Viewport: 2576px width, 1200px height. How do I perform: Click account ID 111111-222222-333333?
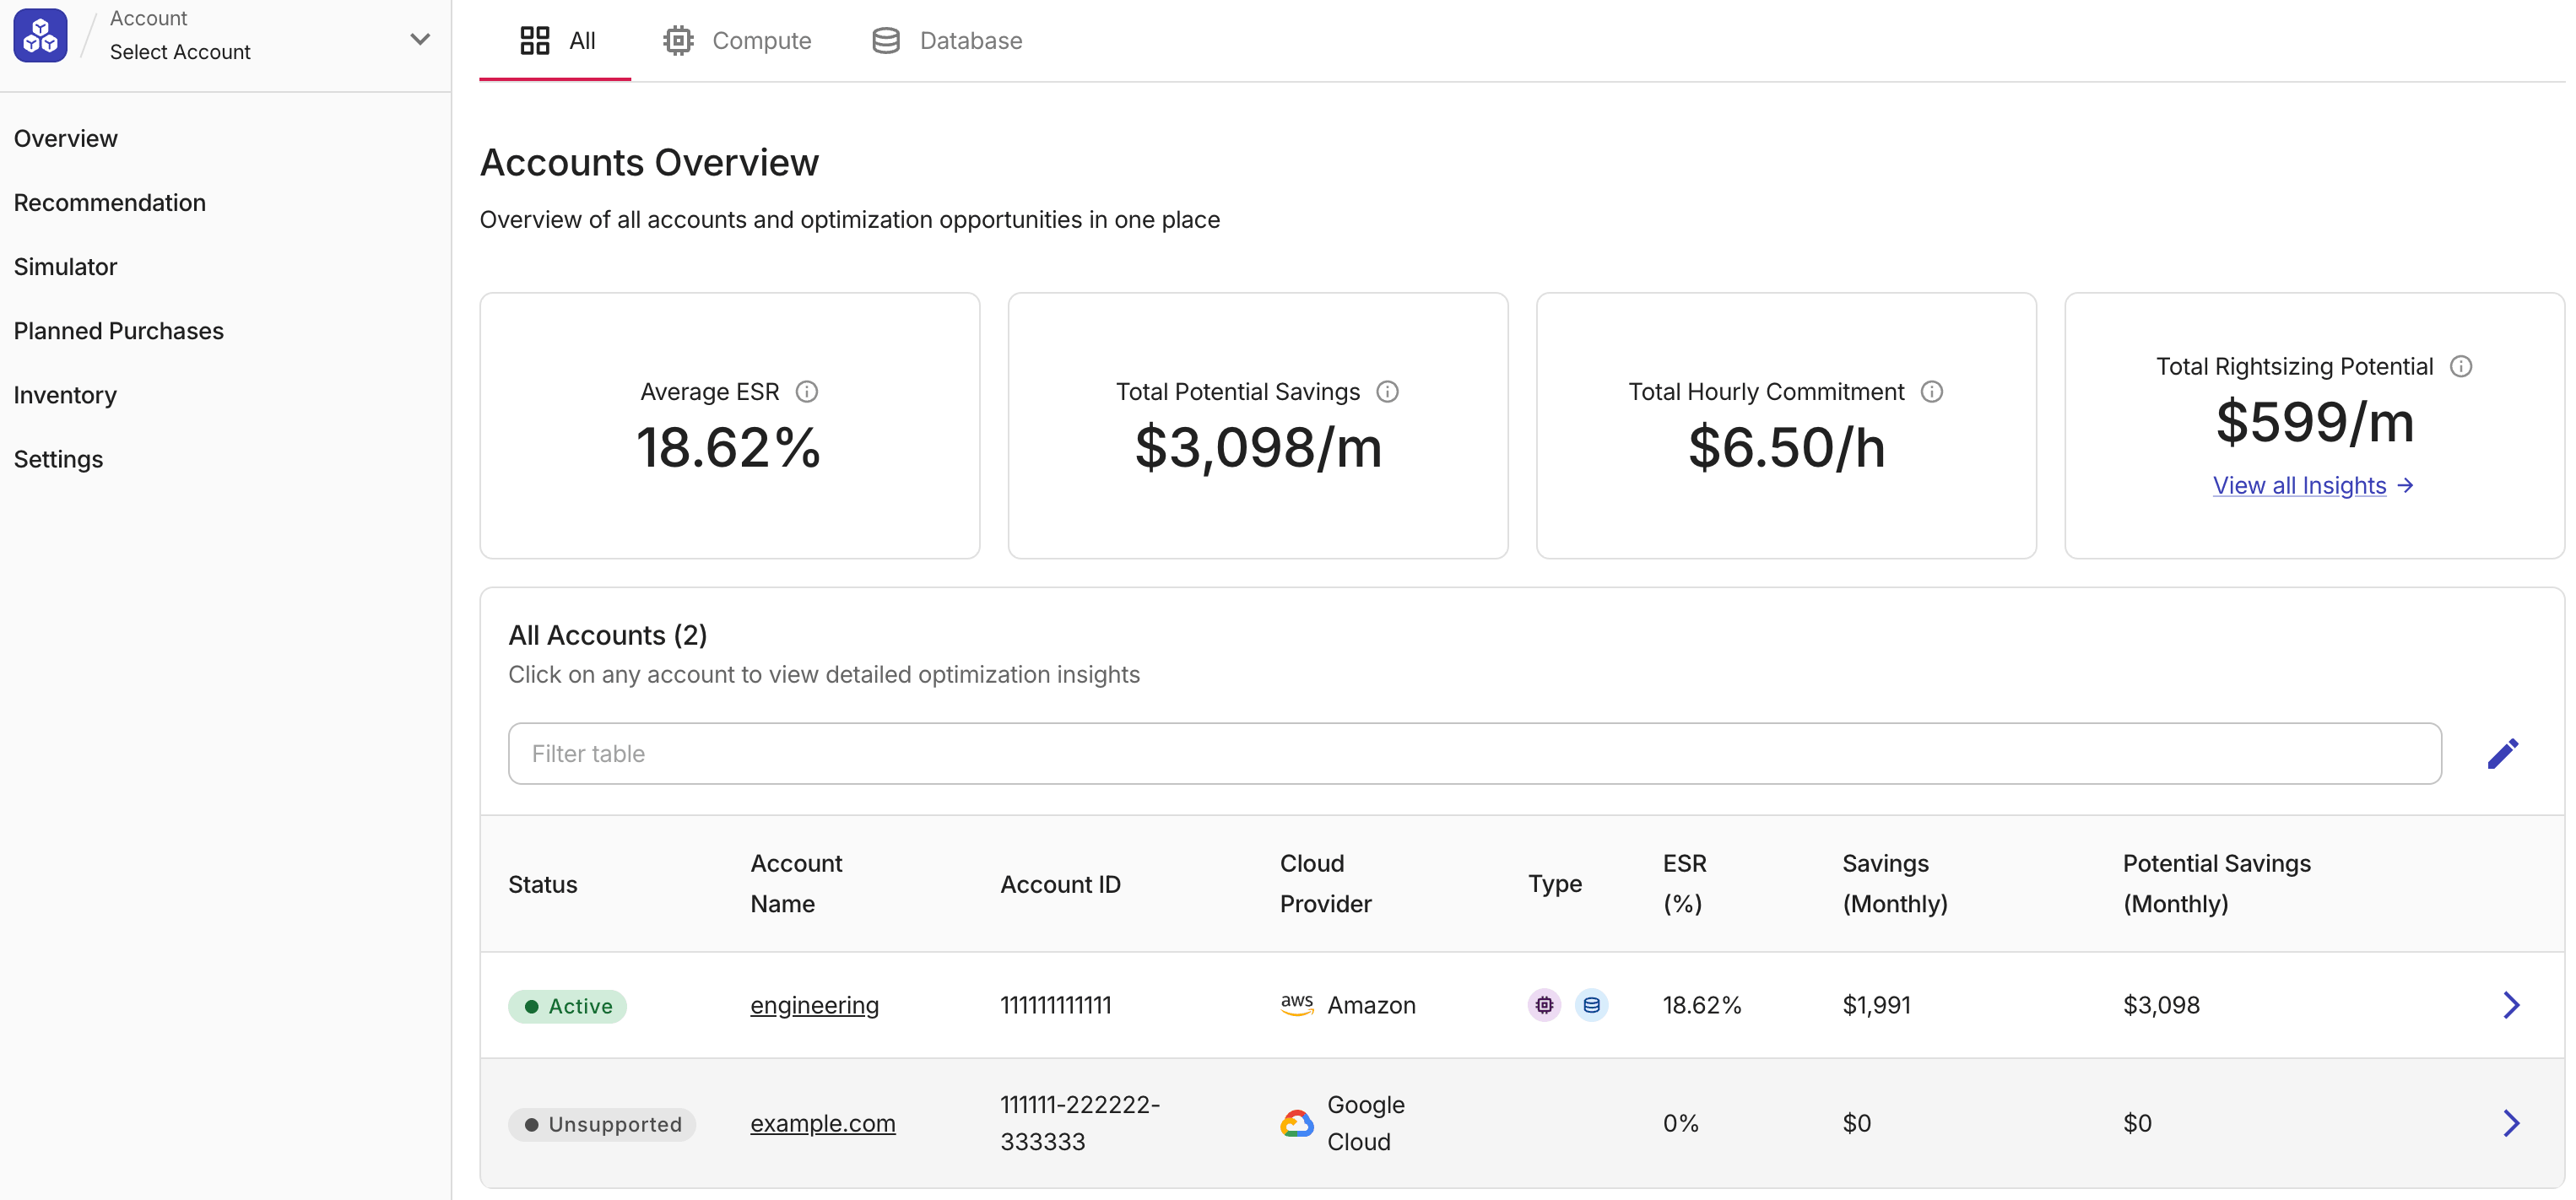pos(1080,1123)
